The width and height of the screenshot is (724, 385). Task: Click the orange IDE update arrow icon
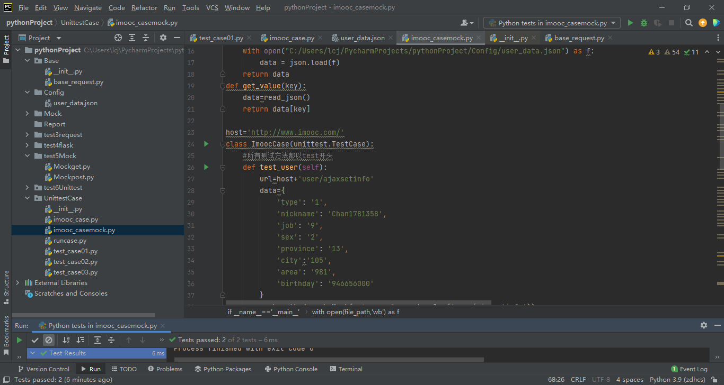coord(703,23)
